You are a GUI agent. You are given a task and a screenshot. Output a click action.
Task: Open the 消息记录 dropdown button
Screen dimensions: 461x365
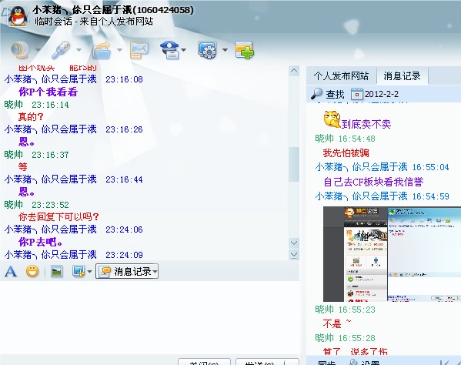pyautogui.click(x=127, y=271)
